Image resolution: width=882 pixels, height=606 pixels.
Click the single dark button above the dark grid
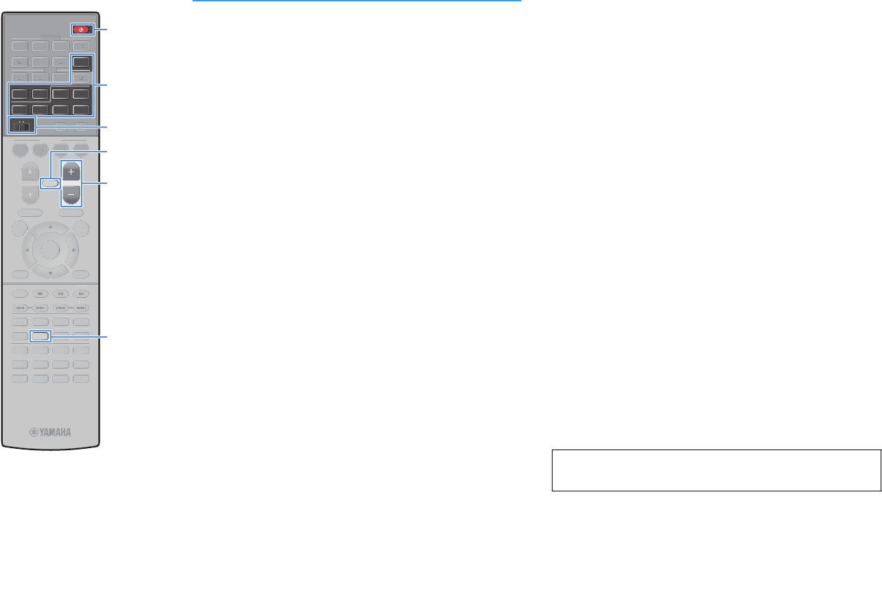coord(82,61)
